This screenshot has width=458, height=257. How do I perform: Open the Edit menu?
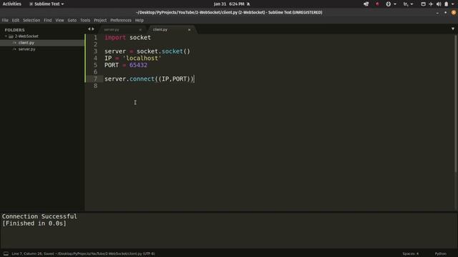(16, 21)
